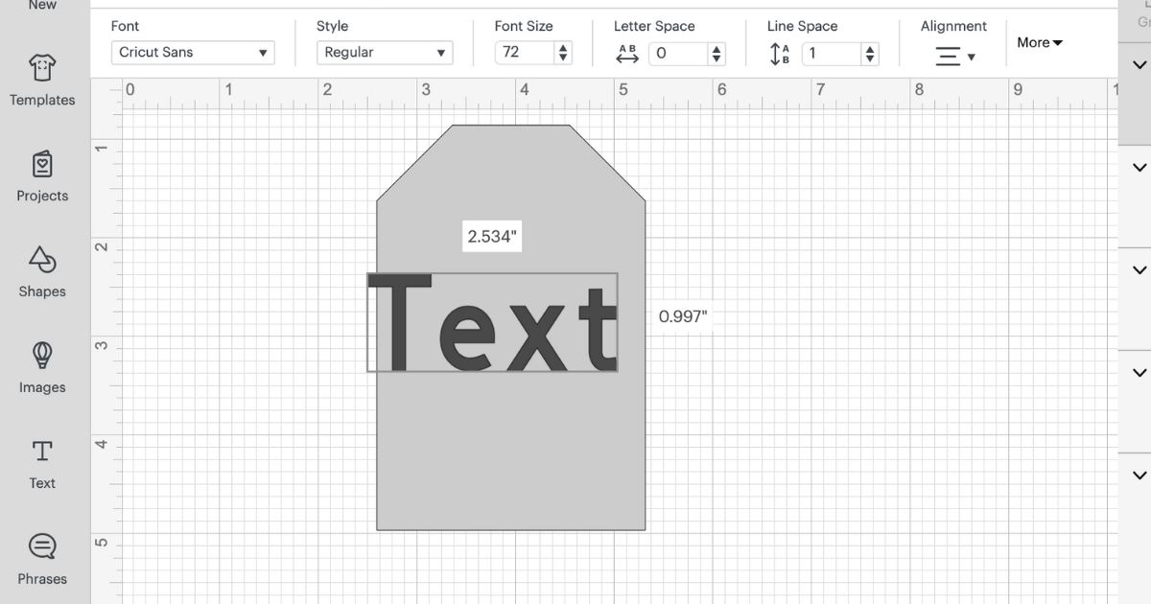The image size is (1151, 604).
Task: Click the Line Space icon
Action: 781,55
